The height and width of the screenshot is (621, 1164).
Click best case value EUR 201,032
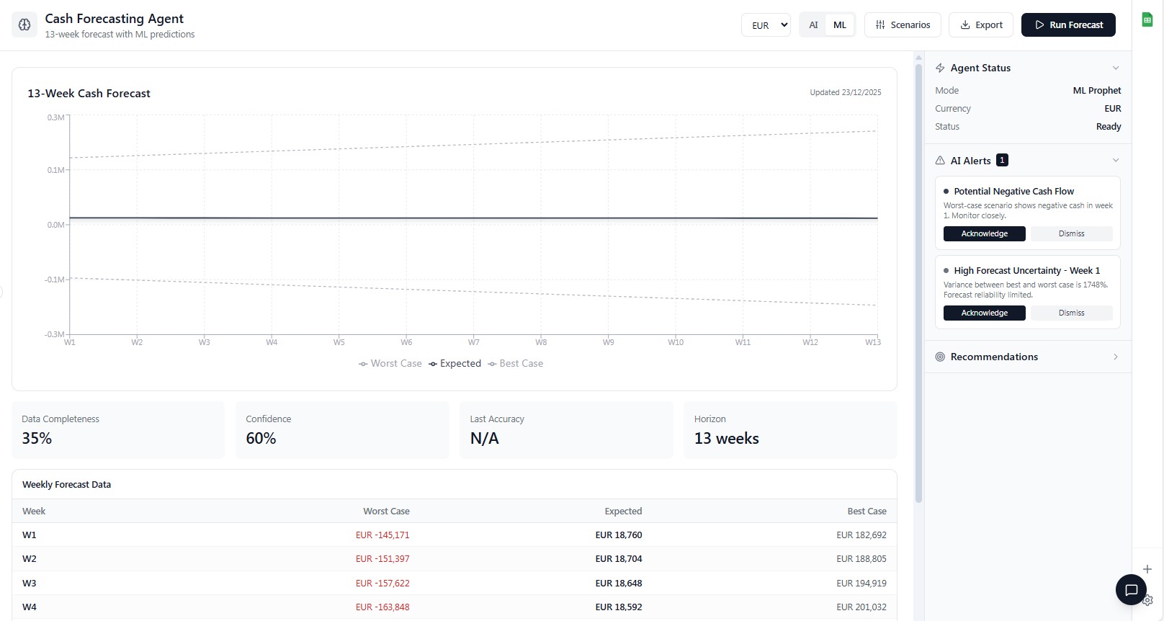click(861, 607)
